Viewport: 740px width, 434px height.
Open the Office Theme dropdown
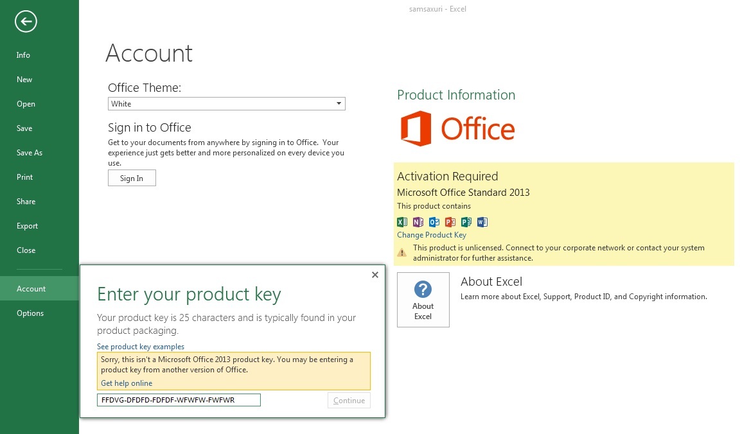[x=227, y=104]
